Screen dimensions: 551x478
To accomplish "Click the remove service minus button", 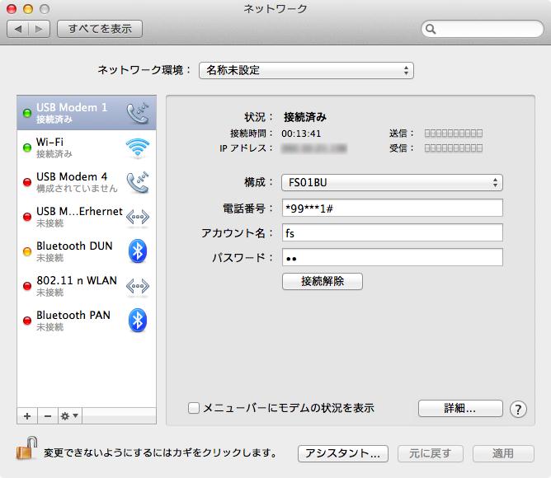I will (x=48, y=416).
